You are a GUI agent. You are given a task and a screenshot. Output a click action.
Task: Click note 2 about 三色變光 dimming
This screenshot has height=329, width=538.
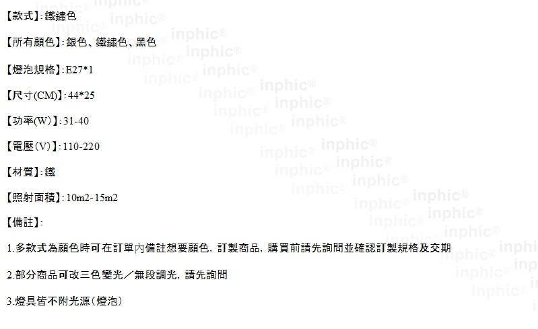117,275
